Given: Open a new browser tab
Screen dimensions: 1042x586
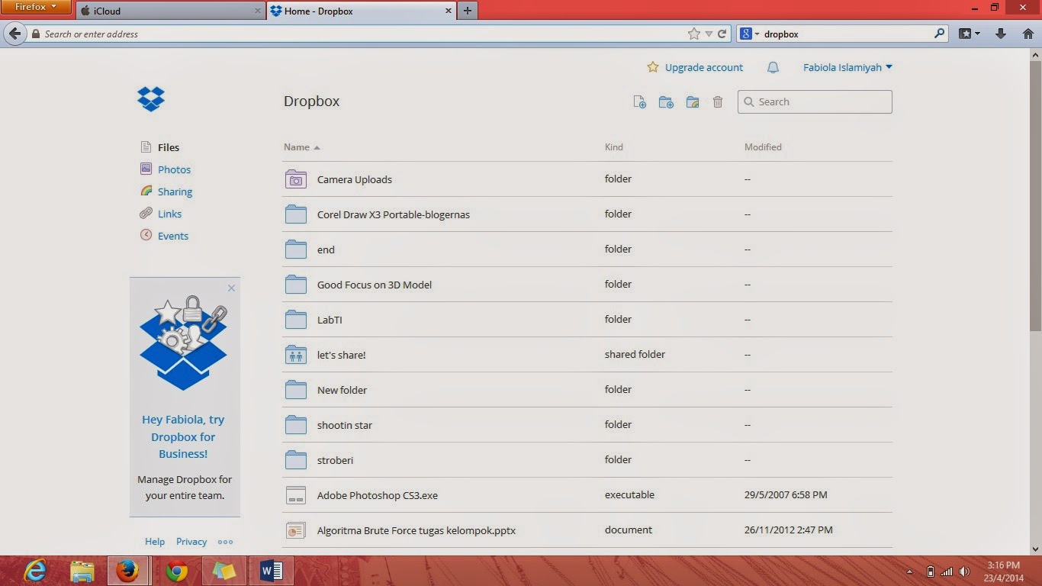Looking at the screenshot, I should coord(468,11).
